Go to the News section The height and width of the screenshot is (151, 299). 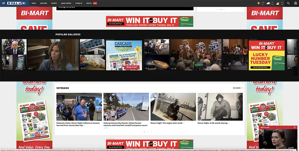click(34, 3)
